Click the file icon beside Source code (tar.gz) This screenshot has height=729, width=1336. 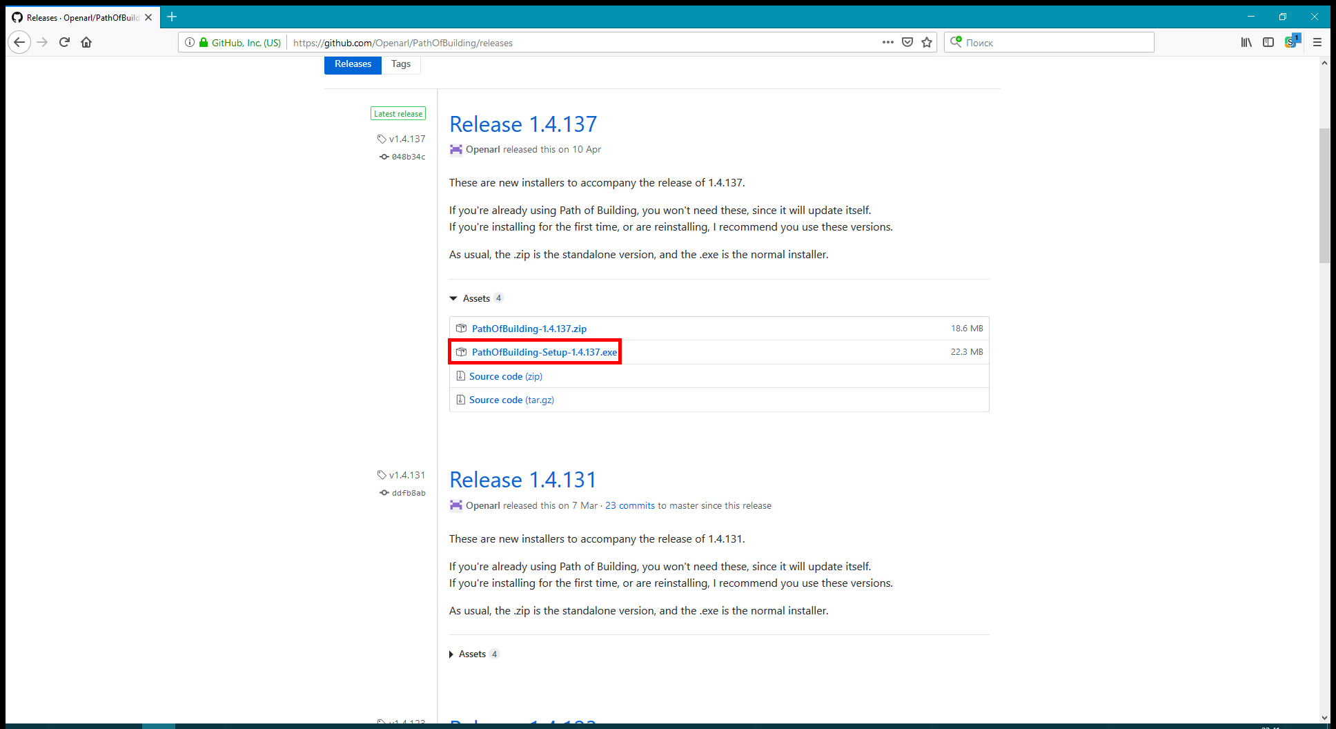click(461, 399)
